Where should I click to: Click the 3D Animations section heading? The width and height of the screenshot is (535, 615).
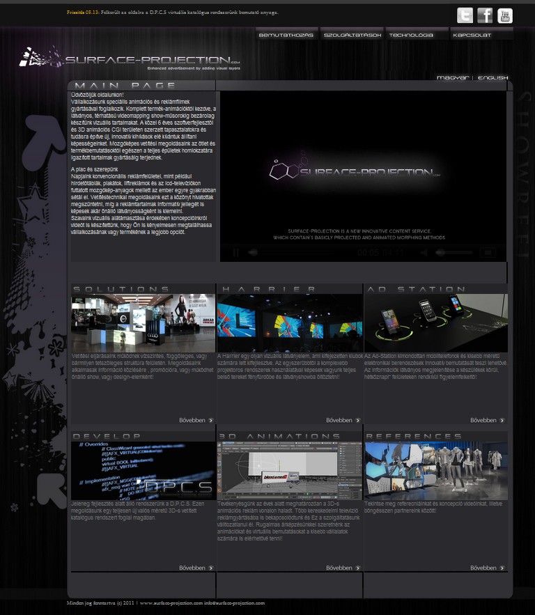click(279, 436)
